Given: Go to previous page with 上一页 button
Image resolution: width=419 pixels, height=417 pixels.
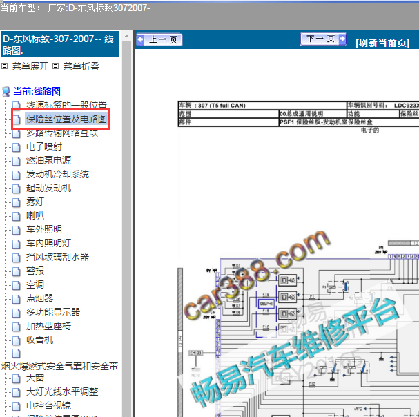Looking at the screenshot, I should coord(159,40).
